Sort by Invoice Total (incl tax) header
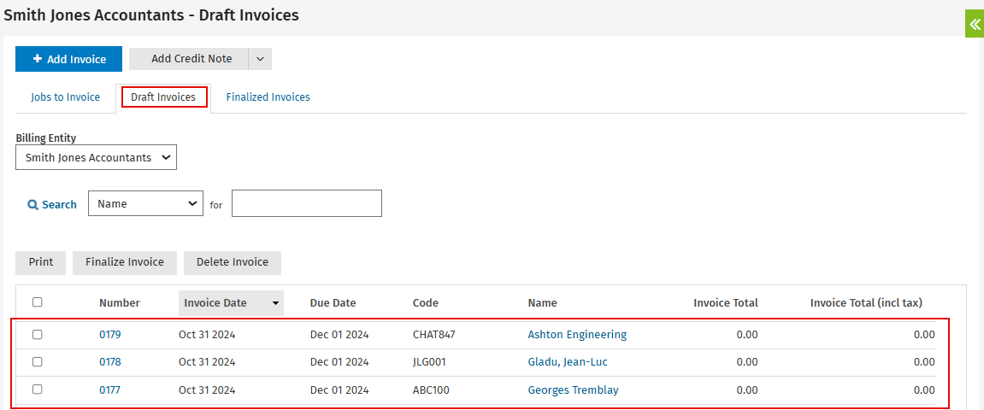 [866, 302]
